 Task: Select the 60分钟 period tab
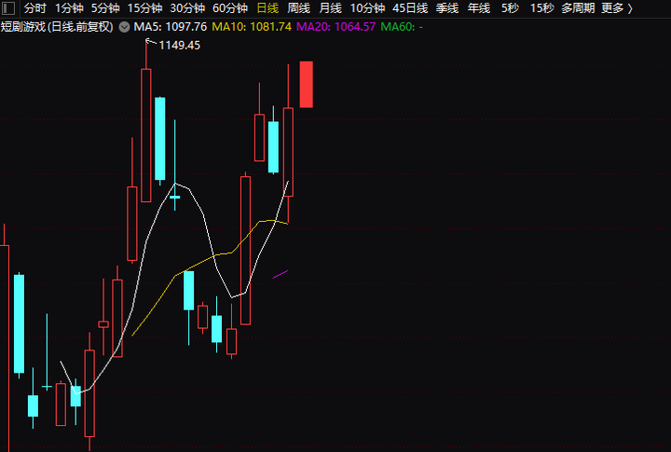pyautogui.click(x=230, y=7)
